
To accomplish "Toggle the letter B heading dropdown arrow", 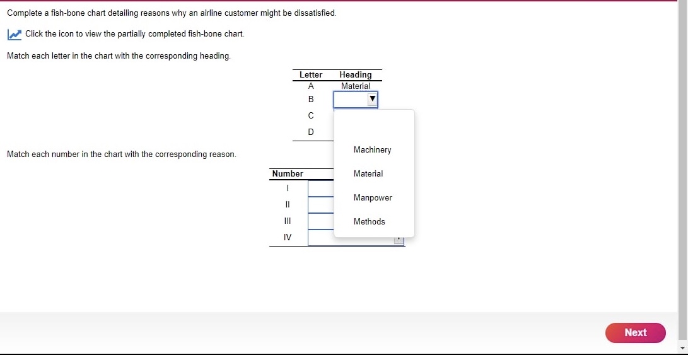I will tap(372, 100).
